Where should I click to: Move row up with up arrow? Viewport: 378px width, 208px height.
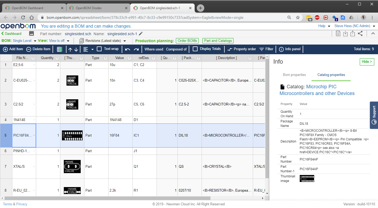(x=70, y=49)
